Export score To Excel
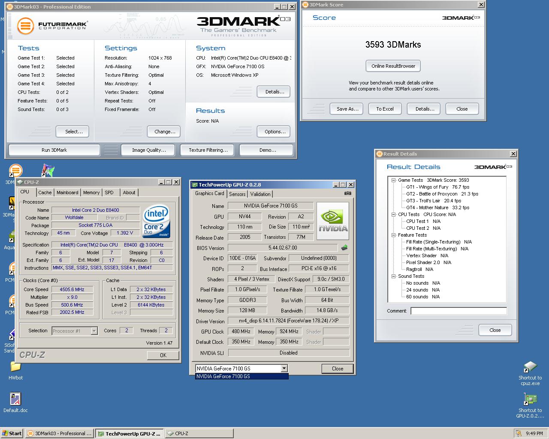 point(385,109)
